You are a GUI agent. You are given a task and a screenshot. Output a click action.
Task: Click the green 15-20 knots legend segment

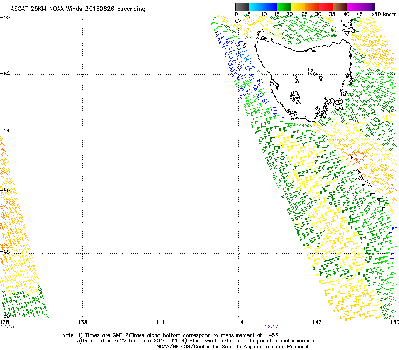coord(284,6)
